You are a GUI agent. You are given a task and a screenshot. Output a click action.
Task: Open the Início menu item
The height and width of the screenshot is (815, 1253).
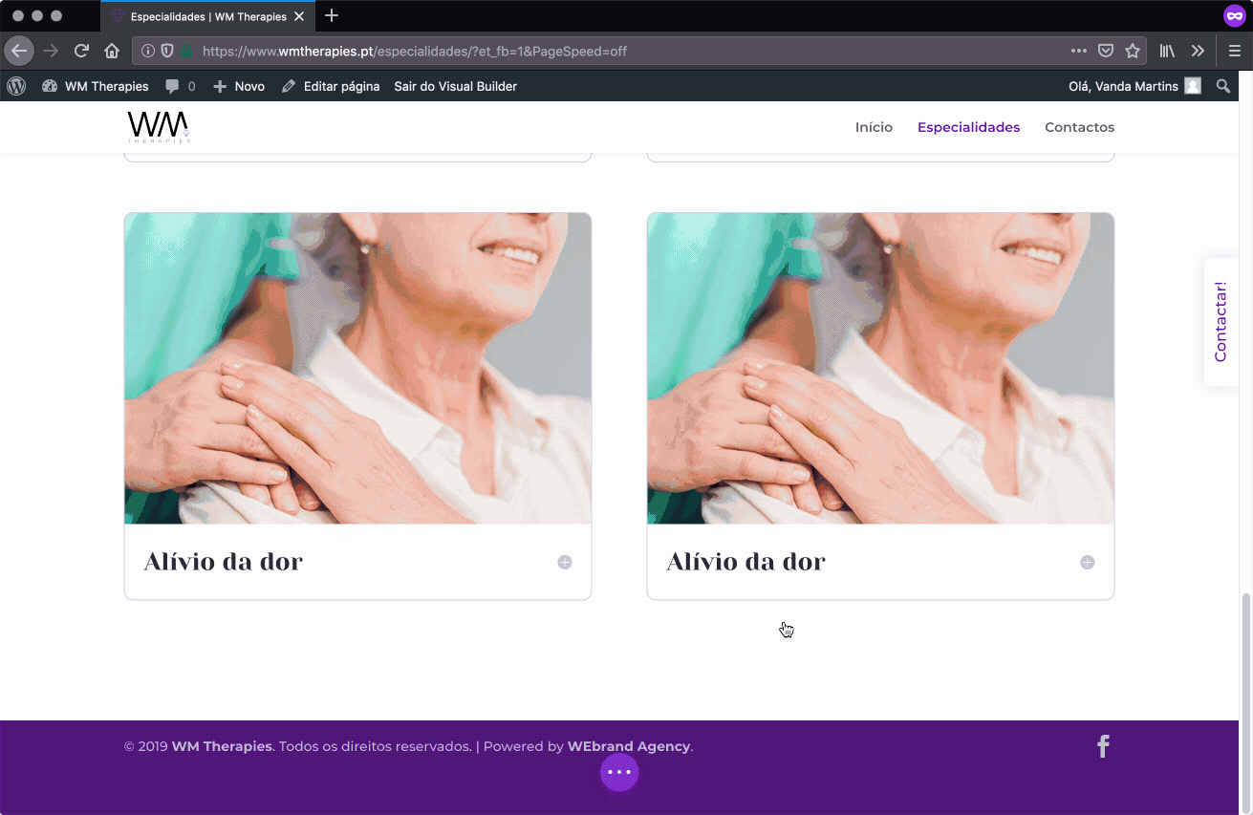[874, 127]
